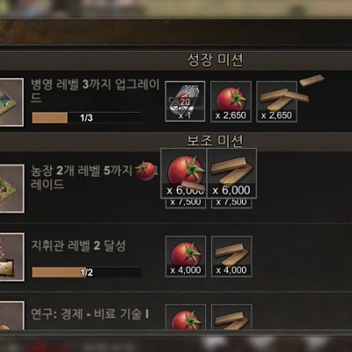352x352 pixels.
Task: Click the x 6,000 wood reward popup
Action: pos(231,173)
